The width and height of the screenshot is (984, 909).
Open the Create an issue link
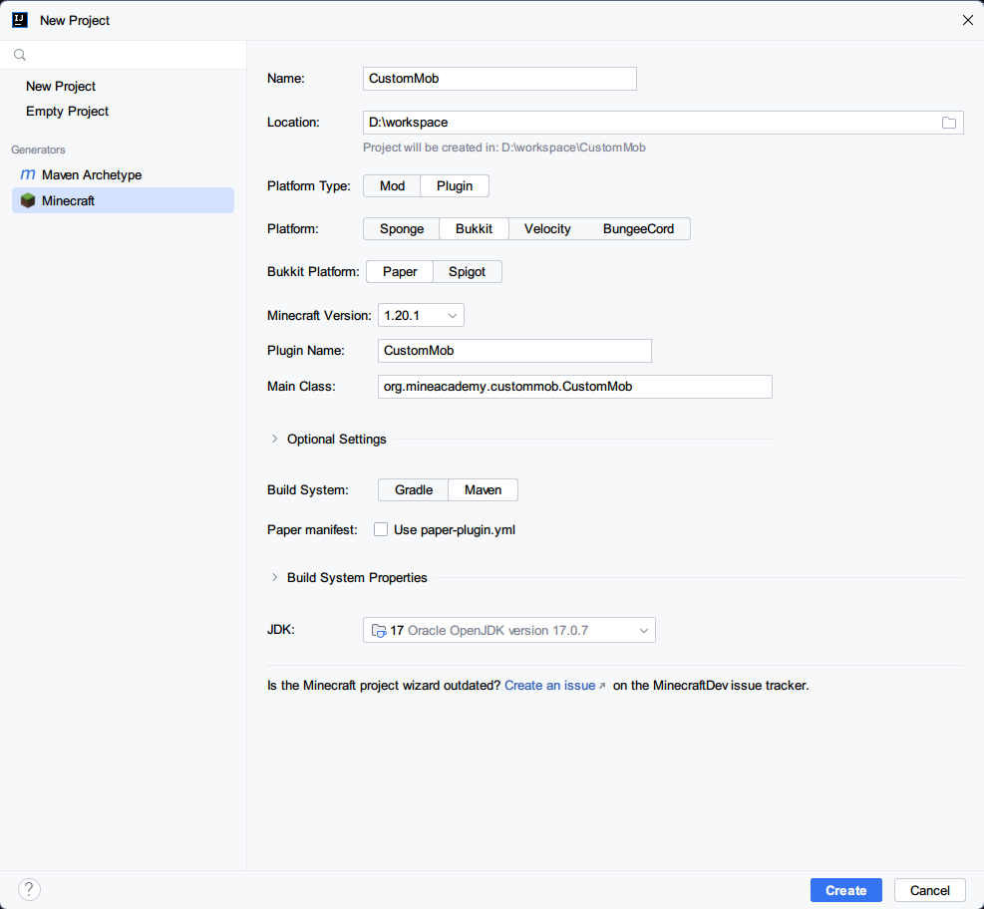click(549, 686)
